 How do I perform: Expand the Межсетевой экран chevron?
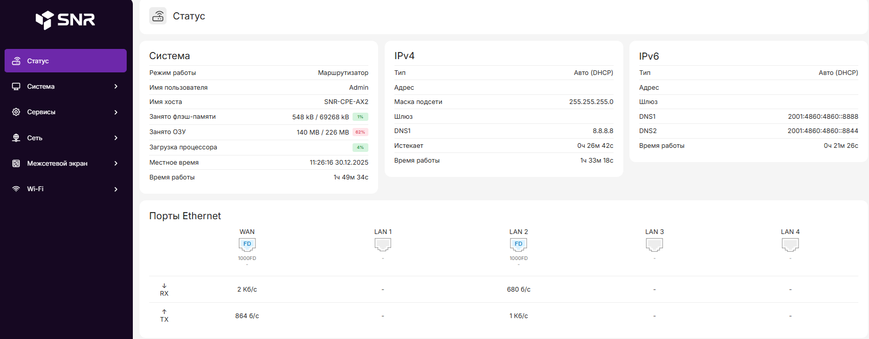(x=116, y=163)
